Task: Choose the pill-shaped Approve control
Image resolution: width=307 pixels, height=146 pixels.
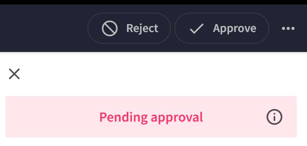Action: click(x=222, y=28)
